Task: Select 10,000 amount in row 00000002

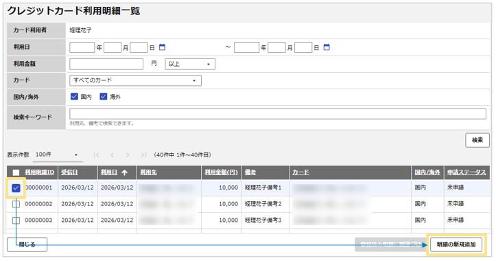Action: coord(228,204)
